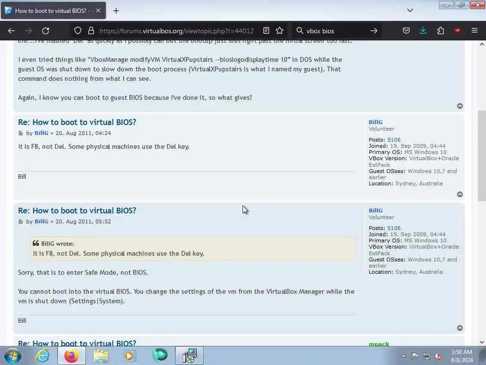
Task: Select the 'How to boot to virtual BIOS?' tab
Action: point(53,11)
